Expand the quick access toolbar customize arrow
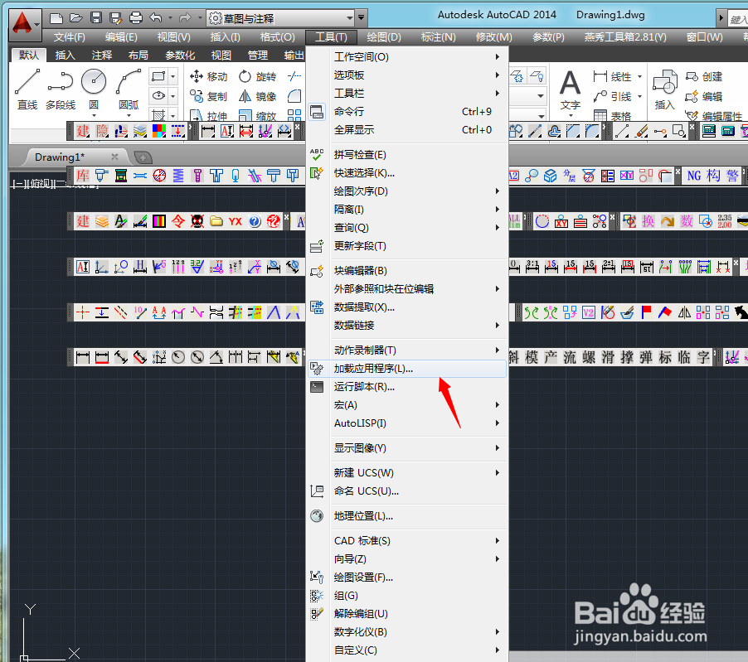 [361, 18]
